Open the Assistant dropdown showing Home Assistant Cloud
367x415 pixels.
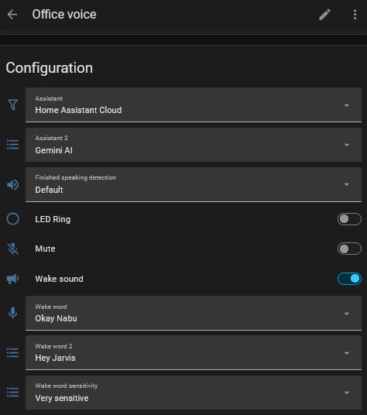pyautogui.click(x=194, y=105)
